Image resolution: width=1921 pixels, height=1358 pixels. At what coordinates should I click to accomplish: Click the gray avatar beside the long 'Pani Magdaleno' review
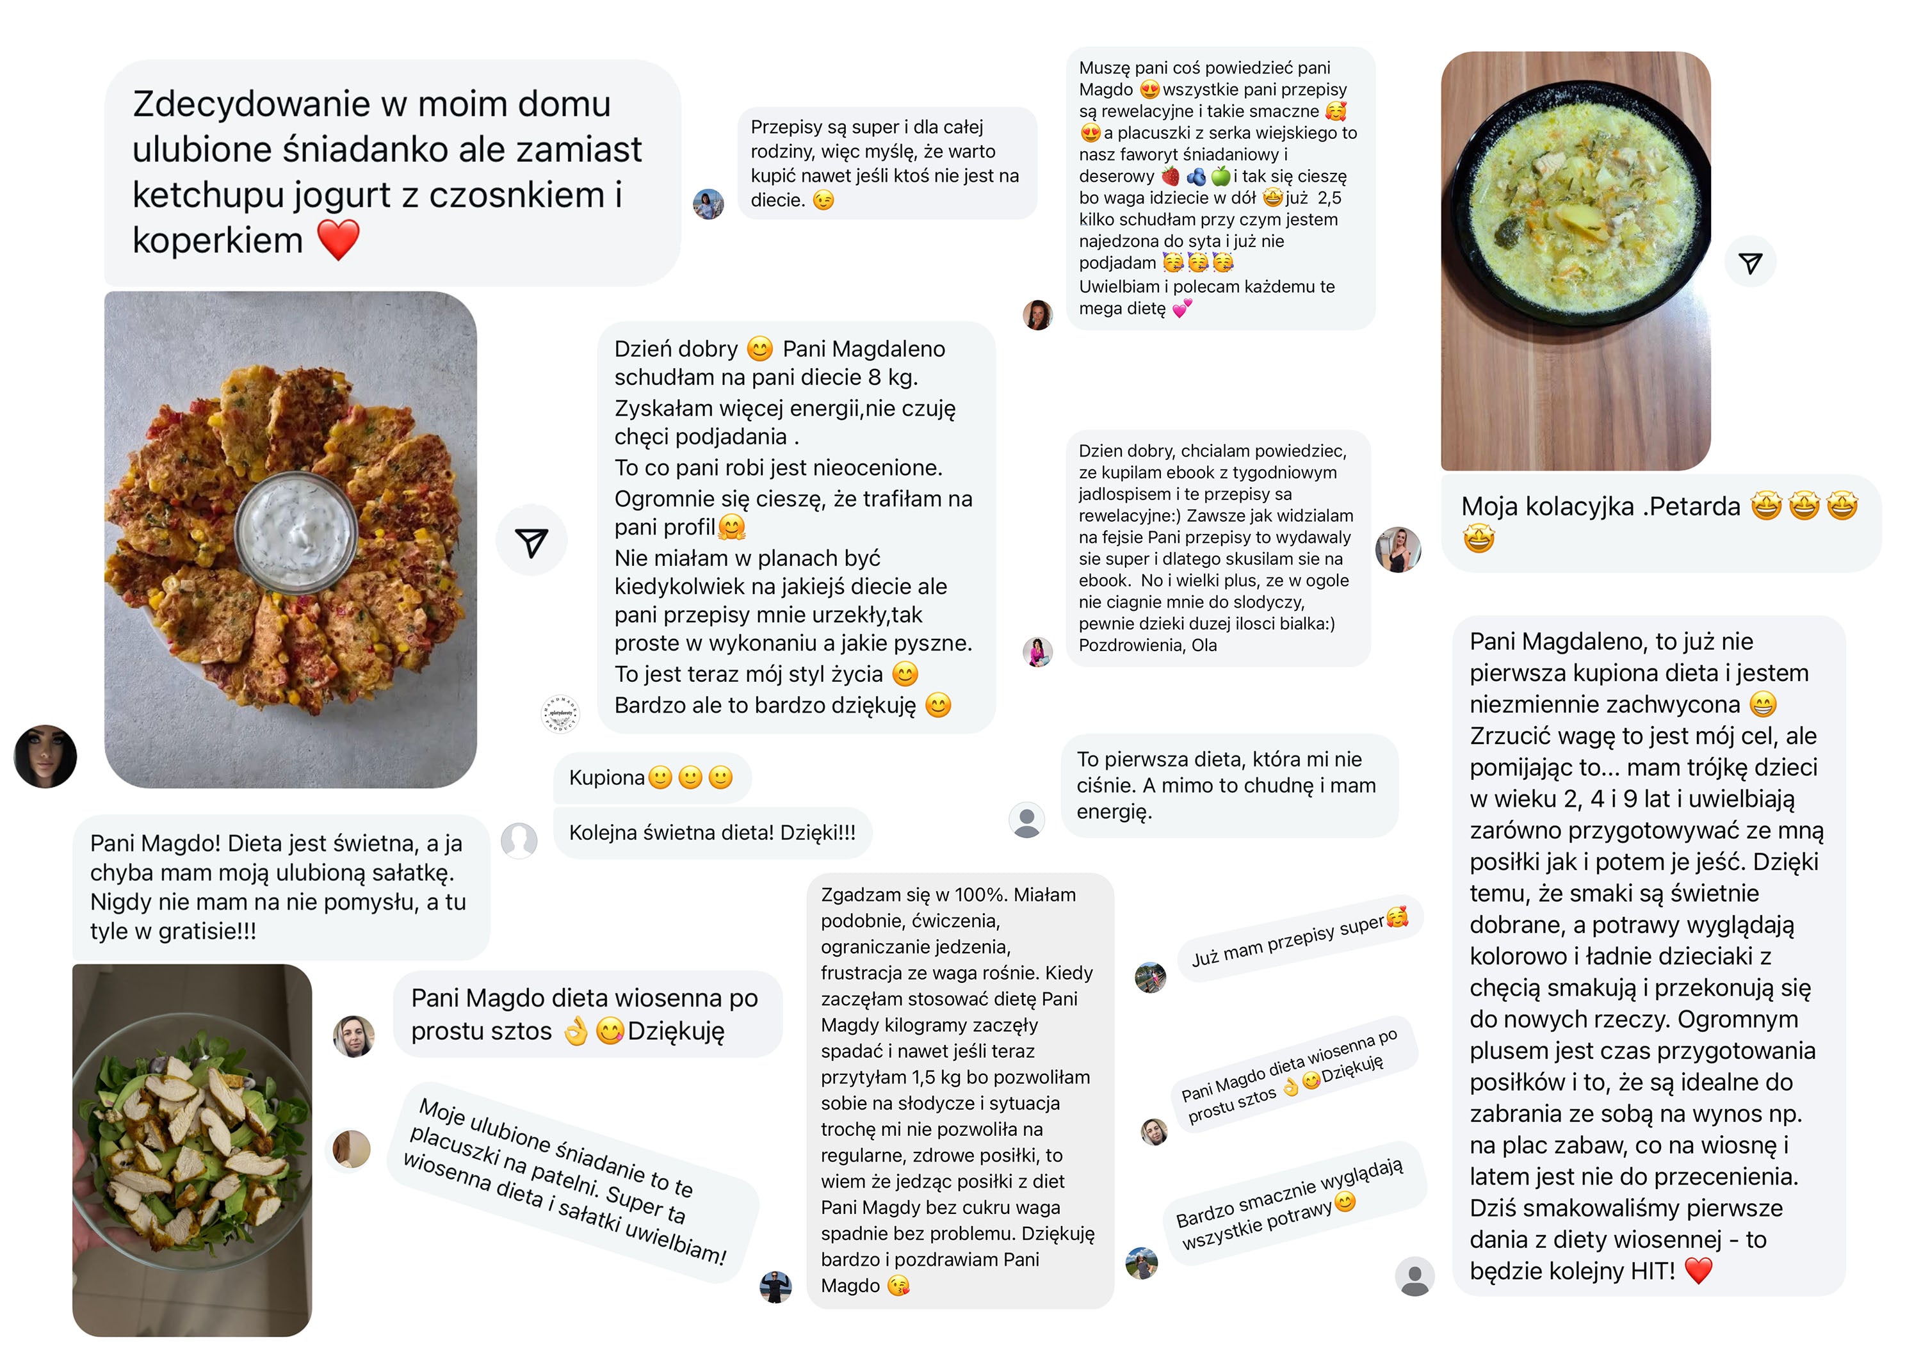[1414, 1277]
